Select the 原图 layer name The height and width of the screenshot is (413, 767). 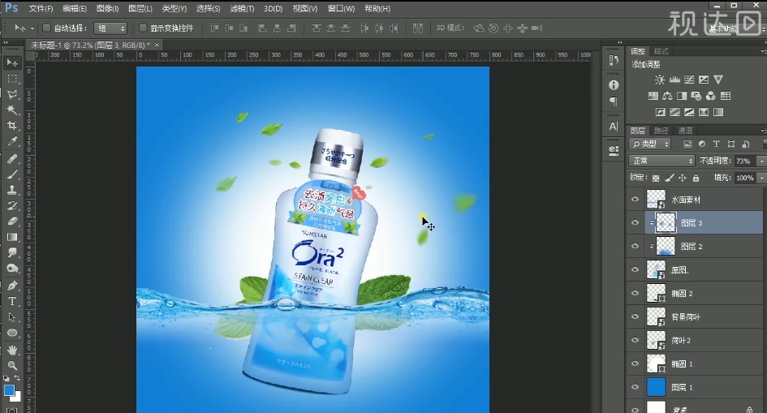(x=679, y=270)
